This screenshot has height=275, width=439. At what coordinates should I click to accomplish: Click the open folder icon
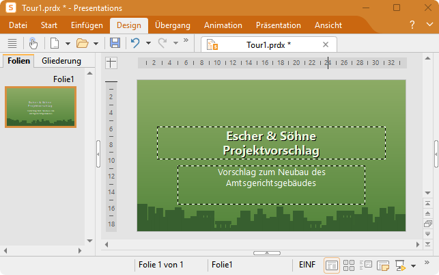(x=82, y=43)
